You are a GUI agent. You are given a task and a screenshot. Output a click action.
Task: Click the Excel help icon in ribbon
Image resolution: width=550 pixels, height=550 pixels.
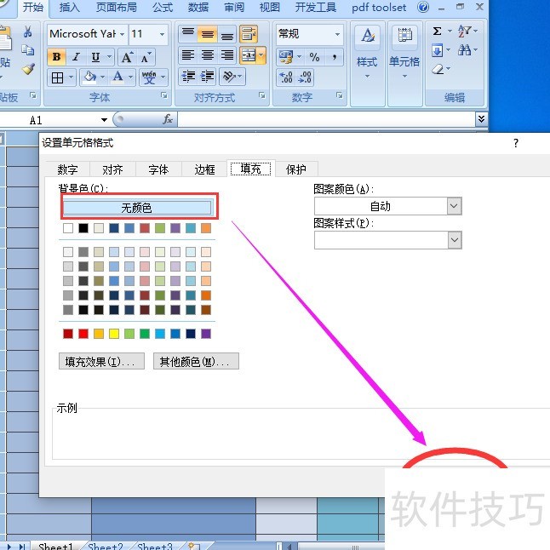pyautogui.click(x=423, y=7)
